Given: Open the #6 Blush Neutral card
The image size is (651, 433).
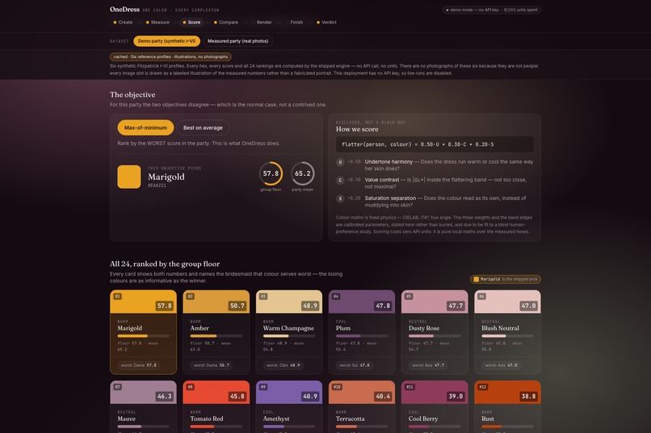Looking at the screenshot, I should pyautogui.click(x=508, y=332).
